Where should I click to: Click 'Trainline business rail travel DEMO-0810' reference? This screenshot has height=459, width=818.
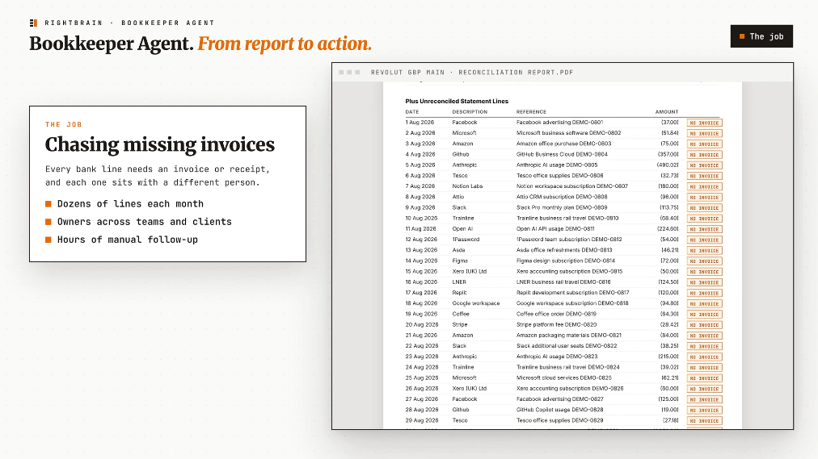click(x=567, y=218)
